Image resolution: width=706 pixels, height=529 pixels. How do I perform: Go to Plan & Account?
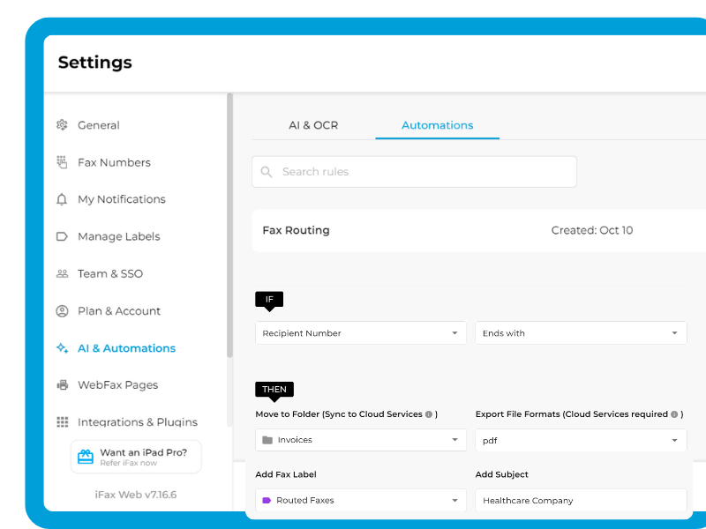(119, 311)
